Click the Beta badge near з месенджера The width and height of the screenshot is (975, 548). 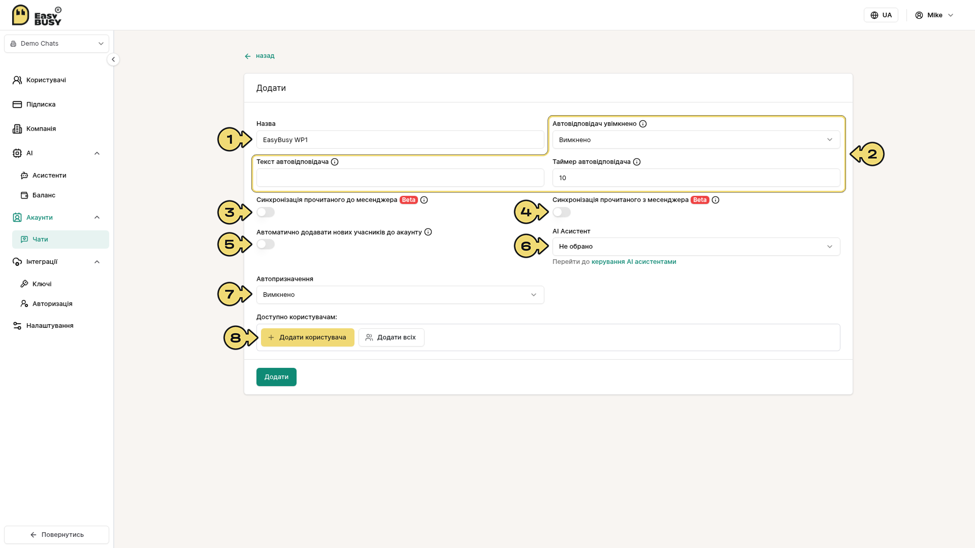700,200
